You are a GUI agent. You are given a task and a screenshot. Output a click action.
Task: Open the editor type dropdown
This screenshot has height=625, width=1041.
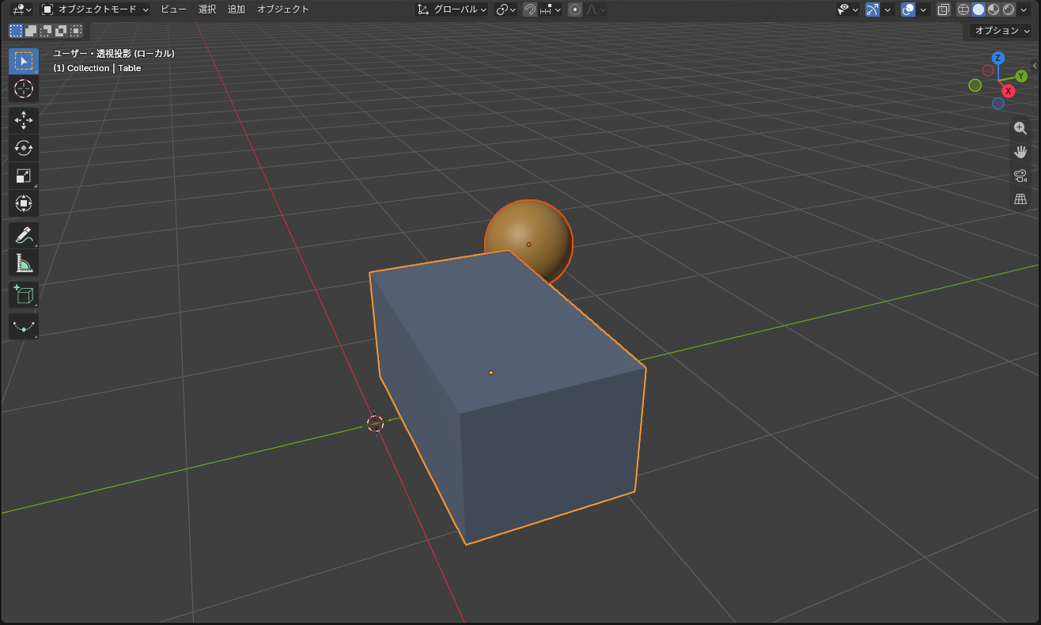[22, 9]
